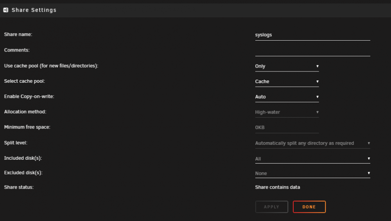Open the Allocation method High-water dropdown
The height and width of the screenshot is (221, 391).
coord(287,112)
